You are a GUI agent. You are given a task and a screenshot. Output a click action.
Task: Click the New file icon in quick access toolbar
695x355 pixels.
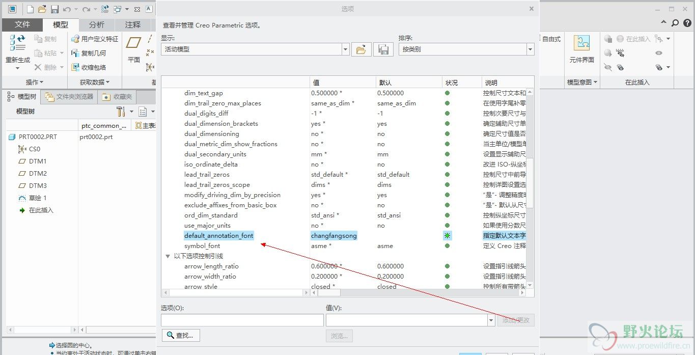coord(30,9)
